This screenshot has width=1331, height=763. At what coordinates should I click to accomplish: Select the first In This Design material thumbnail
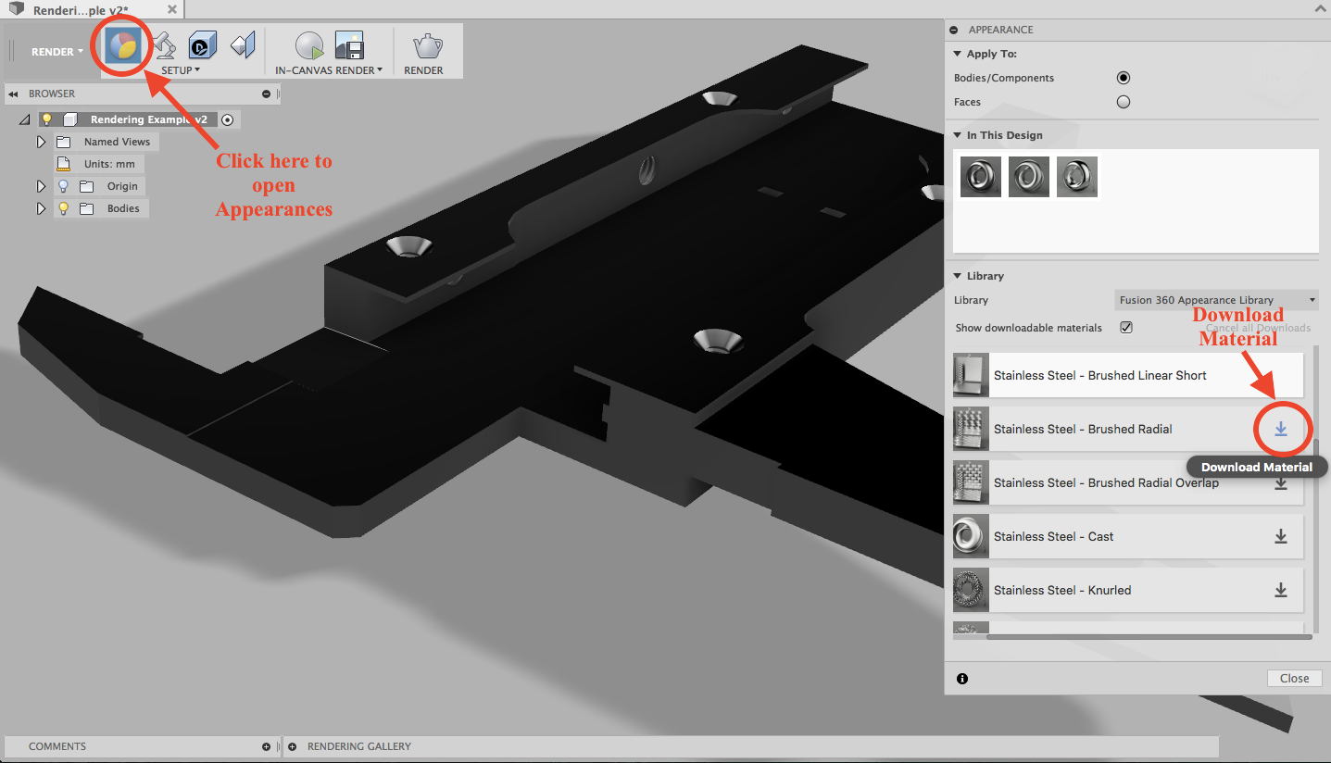tap(980, 176)
